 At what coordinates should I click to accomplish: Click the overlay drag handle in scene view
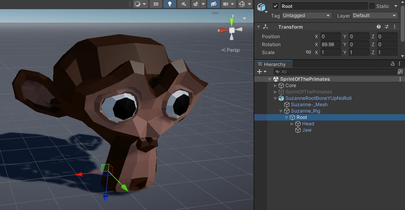pos(215,13)
